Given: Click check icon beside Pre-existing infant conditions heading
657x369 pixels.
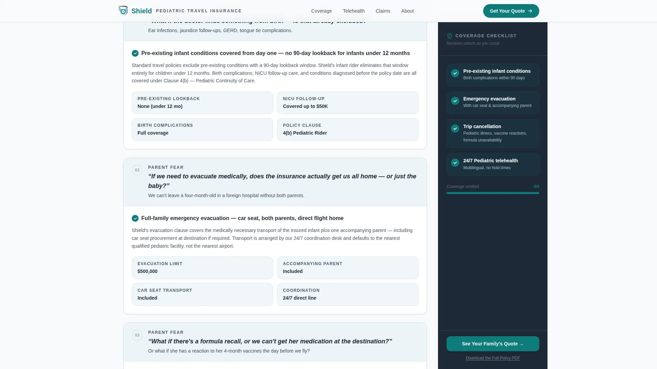Looking at the screenshot, I should [x=135, y=53].
